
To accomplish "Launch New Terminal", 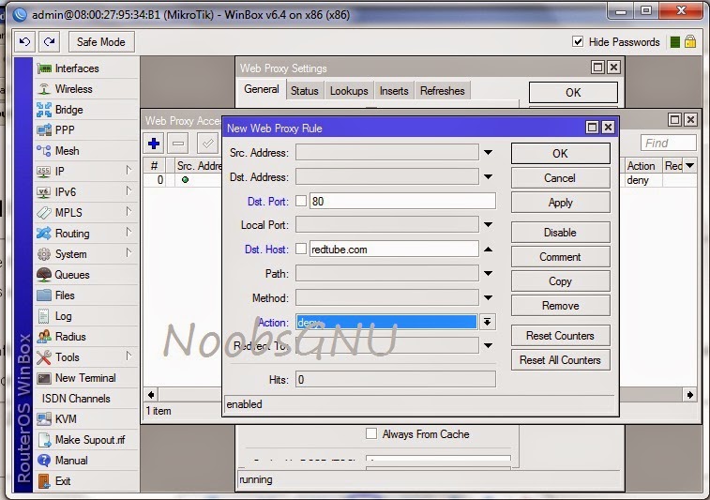I will point(85,378).
